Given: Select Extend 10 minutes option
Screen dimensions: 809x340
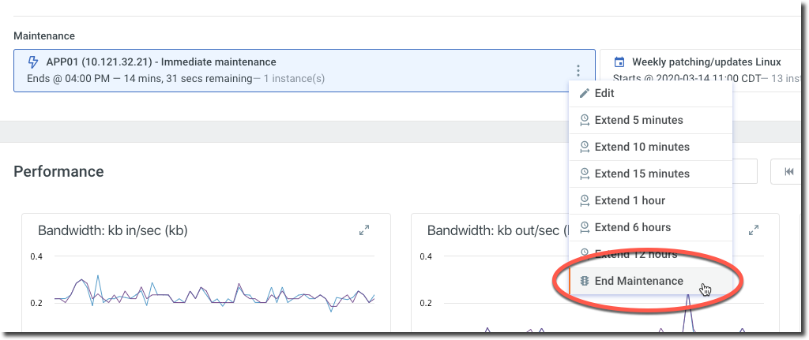Looking at the screenshot, I should pos(642,147).
